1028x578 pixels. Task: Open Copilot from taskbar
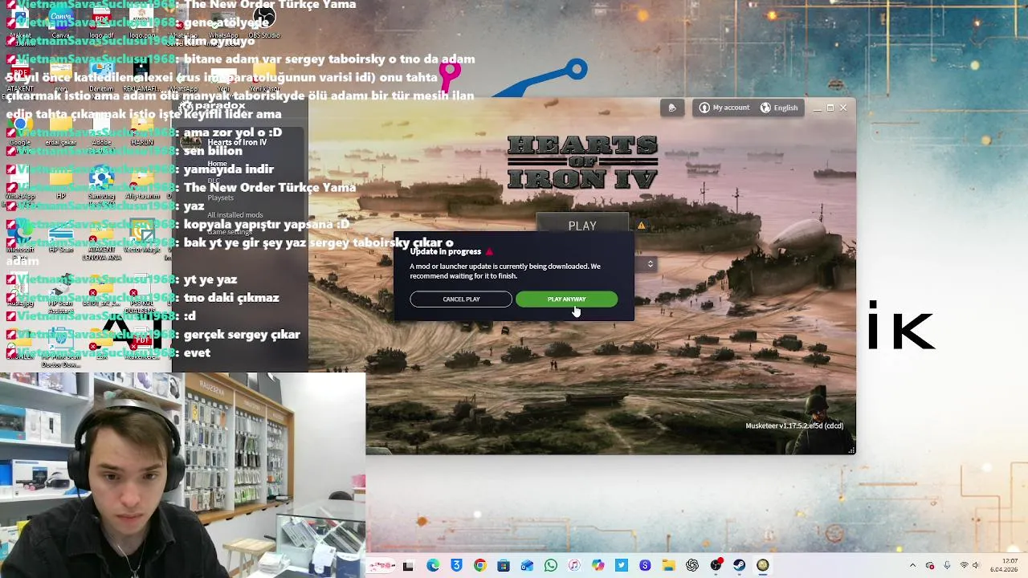point(598,566)
